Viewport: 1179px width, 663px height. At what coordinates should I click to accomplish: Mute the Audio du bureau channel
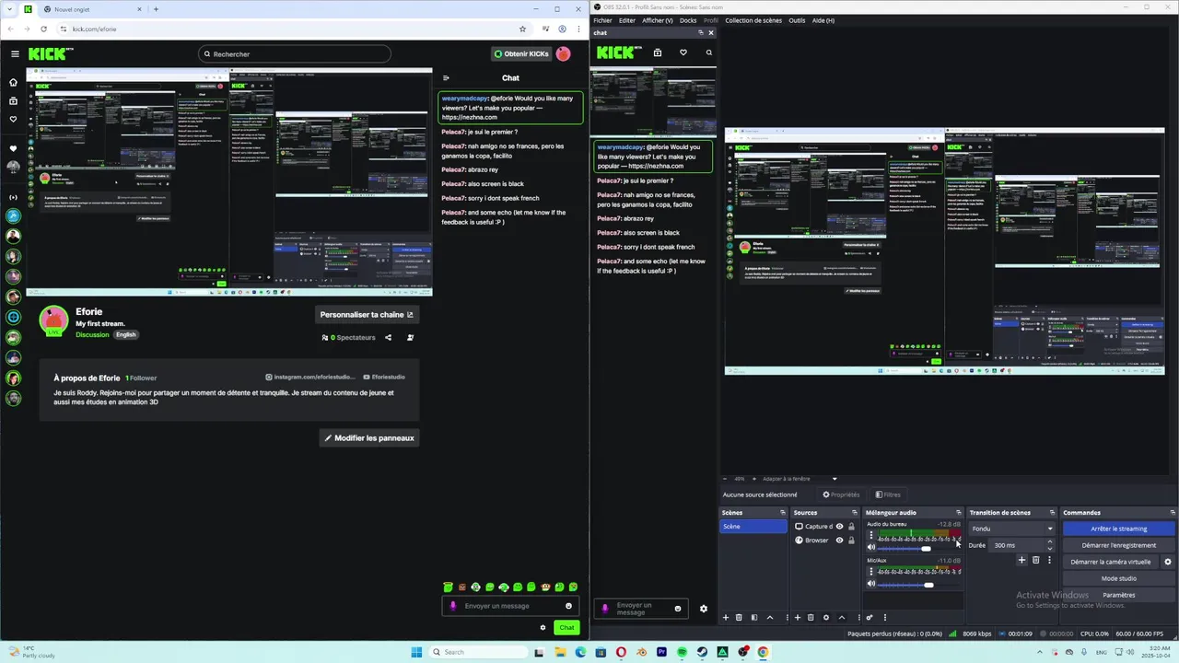point(871,548)
